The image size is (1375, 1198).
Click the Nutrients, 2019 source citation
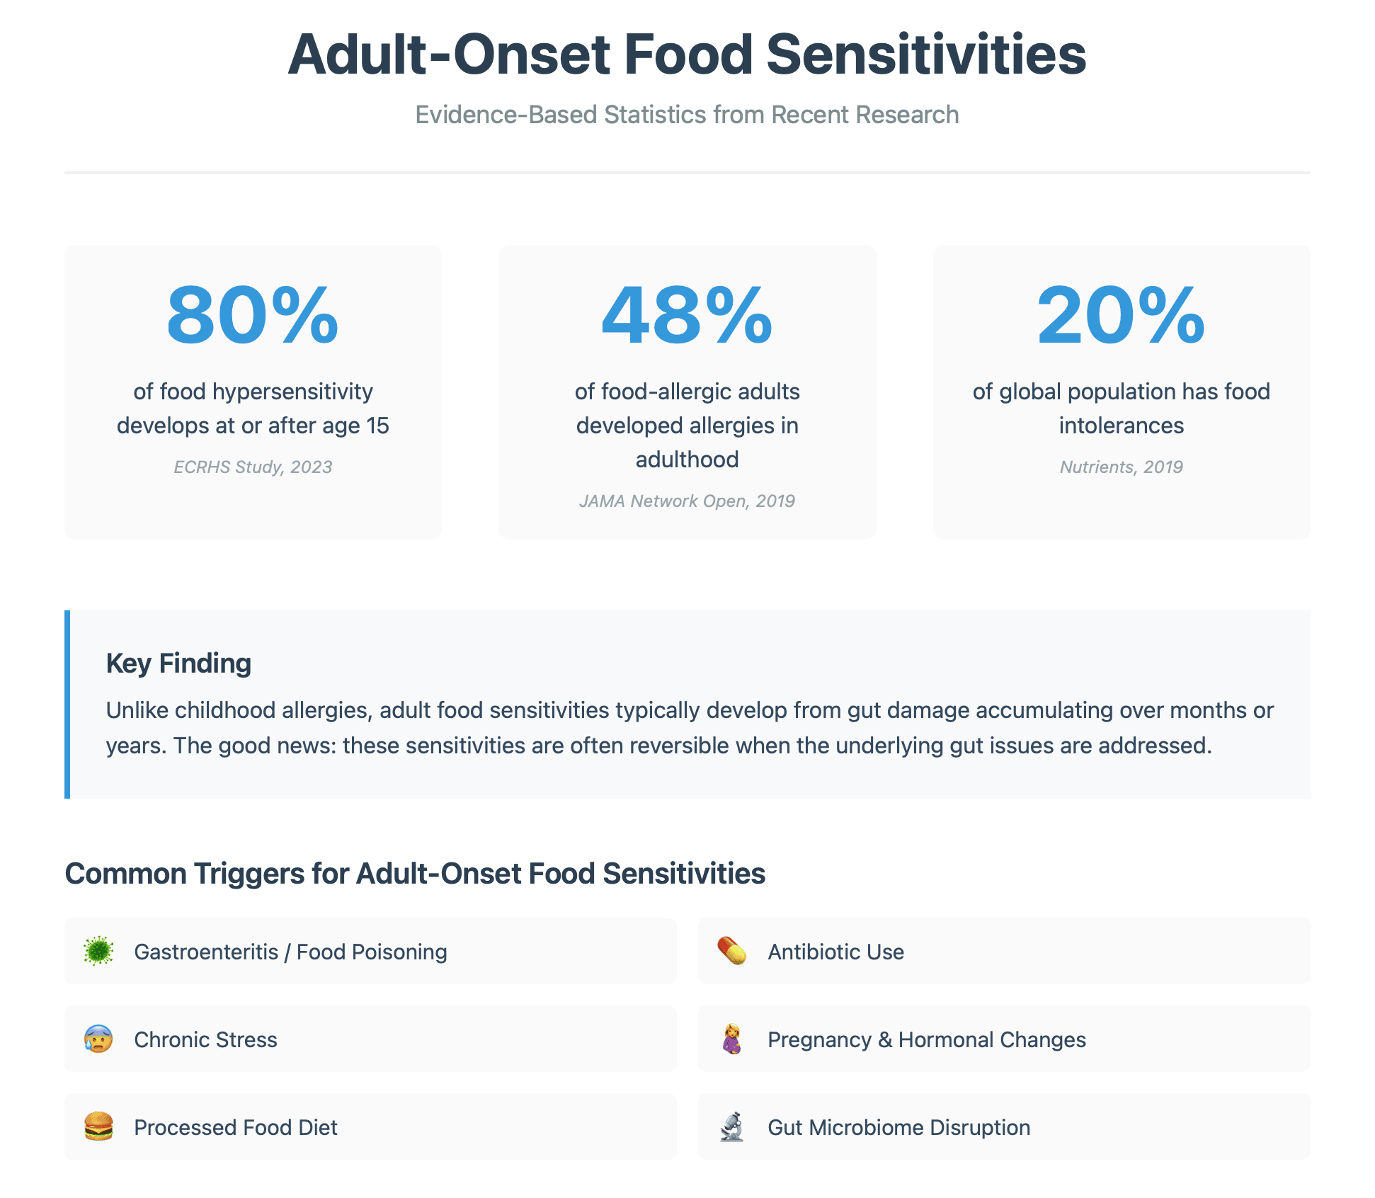click(1121, 467)
